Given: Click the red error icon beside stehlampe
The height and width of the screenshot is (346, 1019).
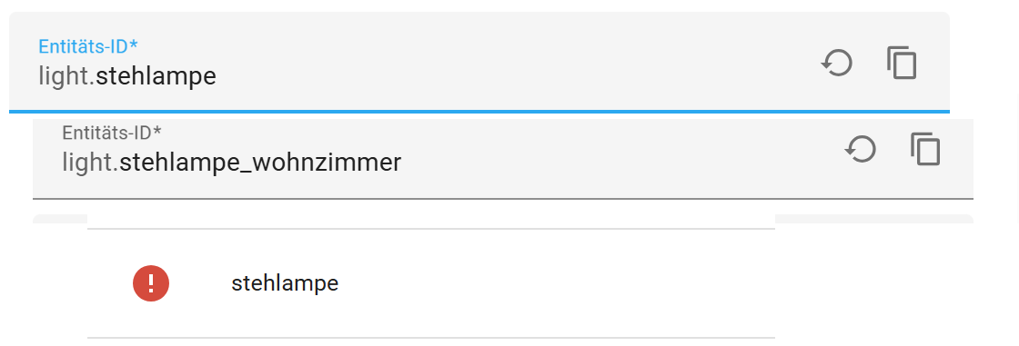Looking at the screenshot, I should click(151, 283).
